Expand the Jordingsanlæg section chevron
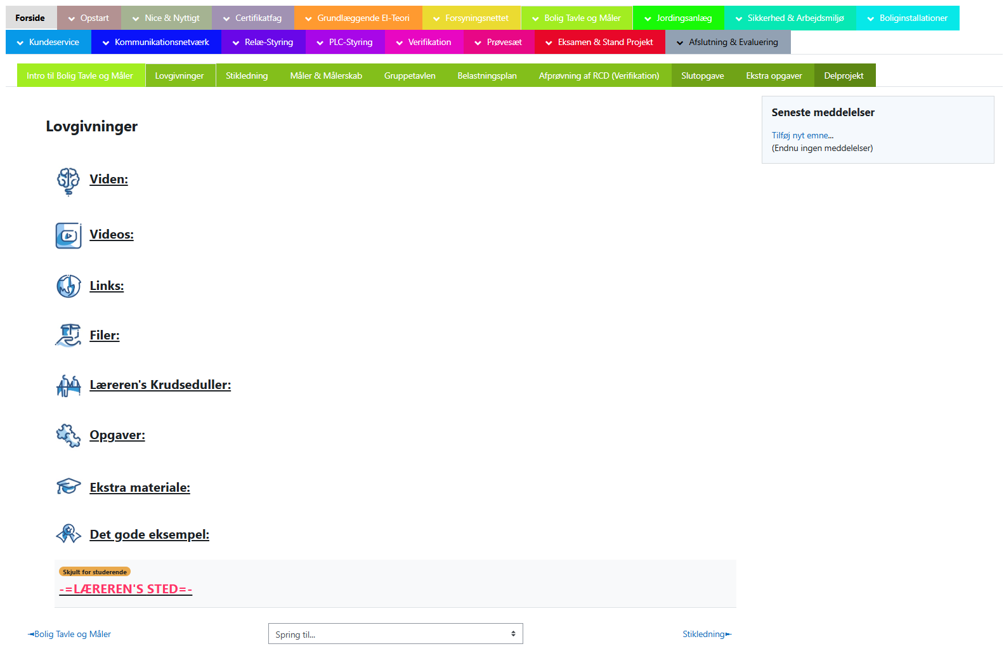 pyautogui.click(x=648, y=18)
